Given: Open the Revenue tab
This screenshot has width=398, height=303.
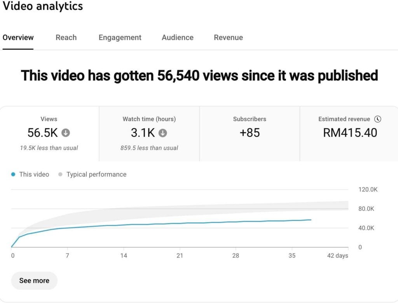Looking at the screenshot, I should click(x=228, y=38).
